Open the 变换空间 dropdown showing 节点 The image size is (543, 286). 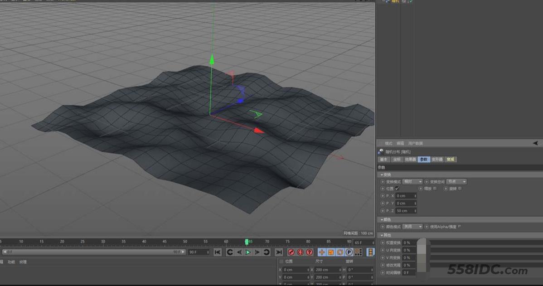point(456,182)
